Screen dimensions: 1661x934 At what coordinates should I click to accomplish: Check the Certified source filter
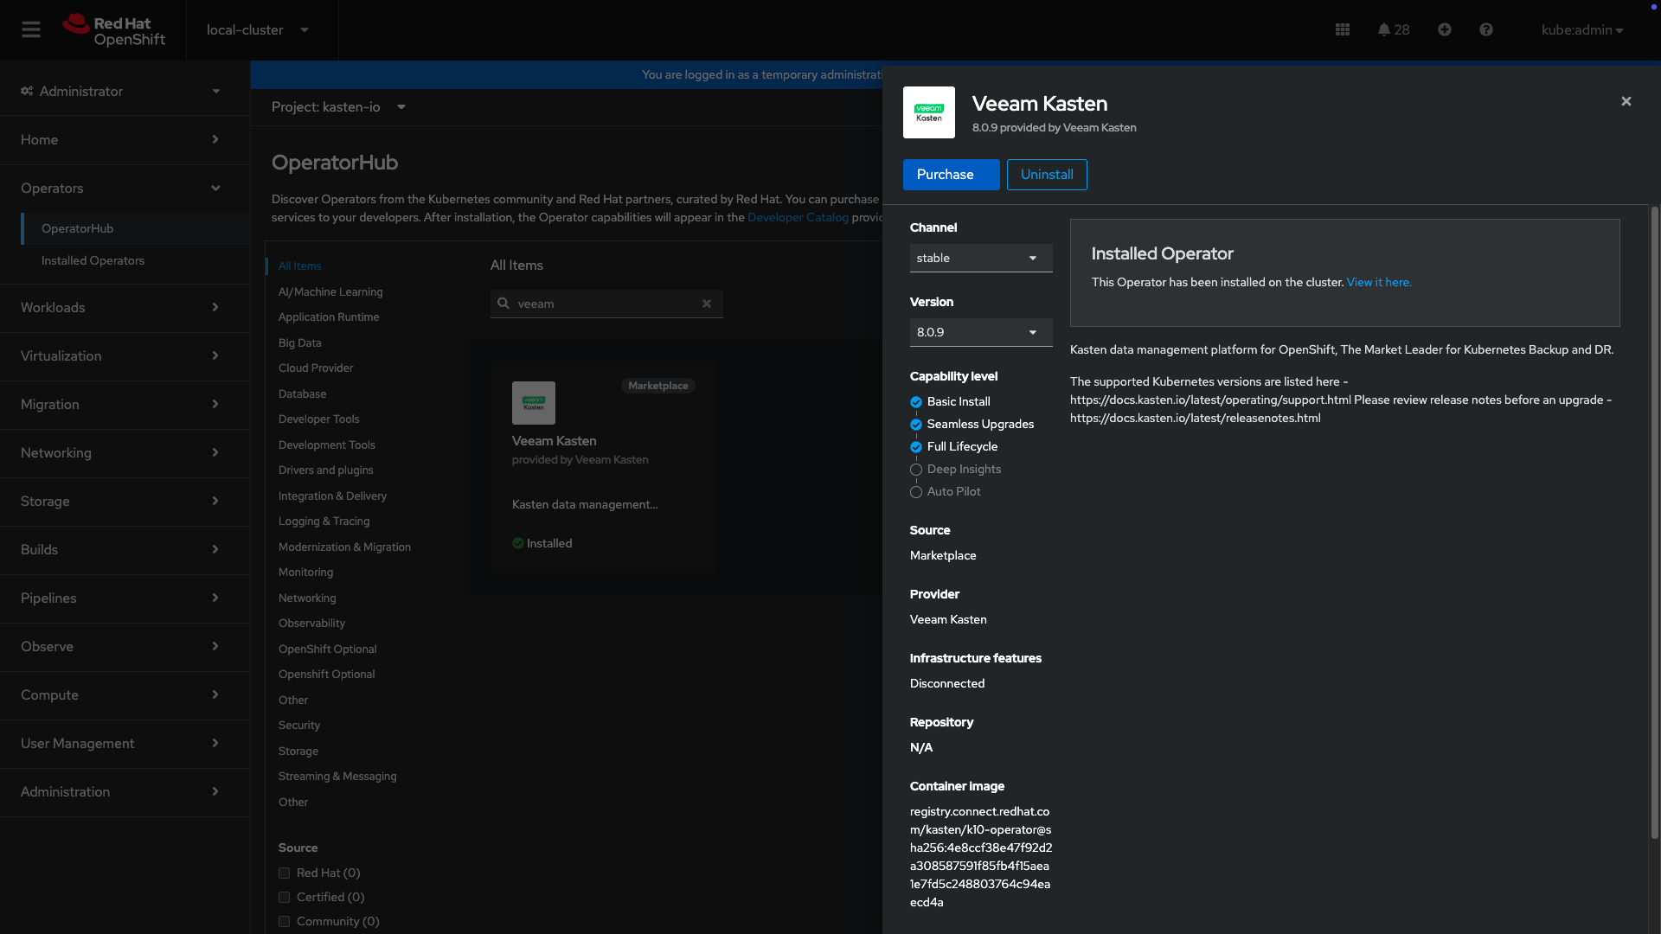pos(284,898)
